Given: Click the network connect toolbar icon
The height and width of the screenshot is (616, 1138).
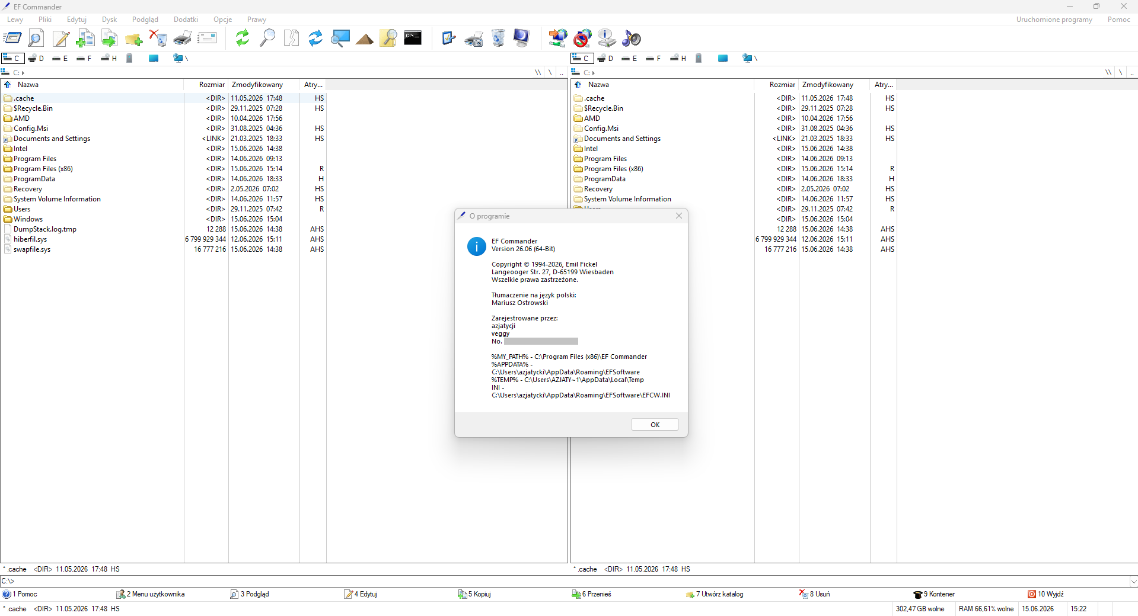Looking at the screenshot, I should (x=557, y=38).
